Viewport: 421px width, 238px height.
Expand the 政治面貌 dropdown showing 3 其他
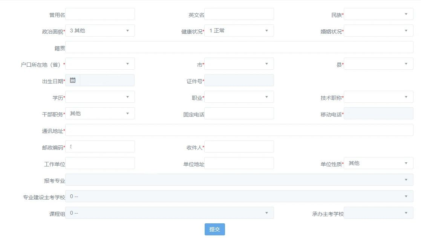point(100,31)
